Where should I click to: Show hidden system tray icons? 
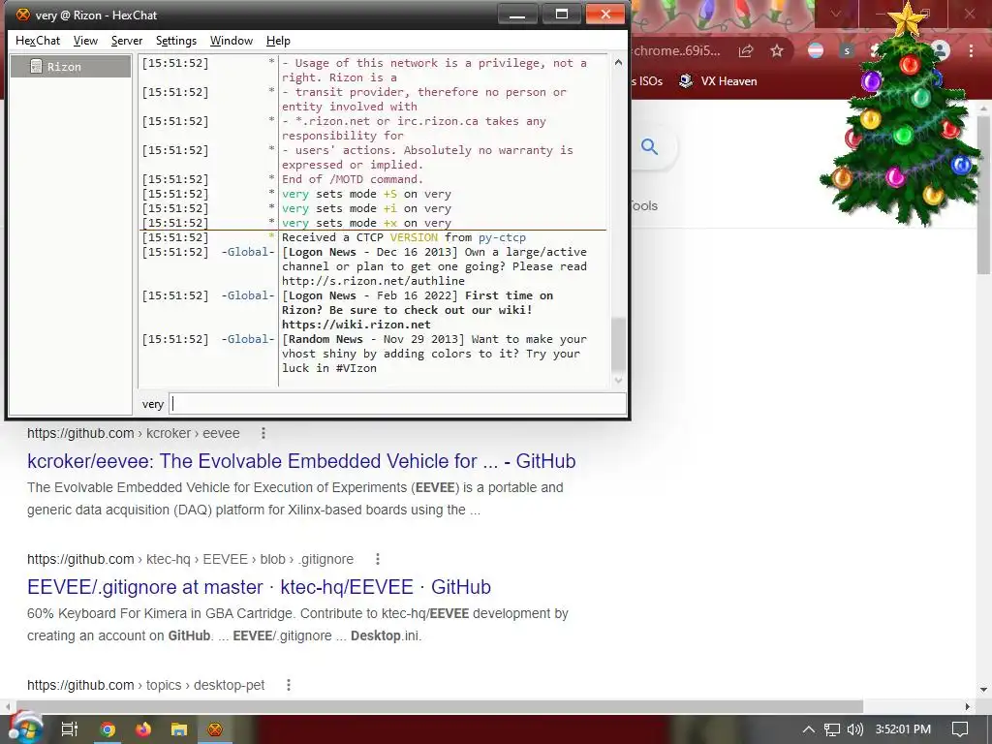[x=809, y=729]
